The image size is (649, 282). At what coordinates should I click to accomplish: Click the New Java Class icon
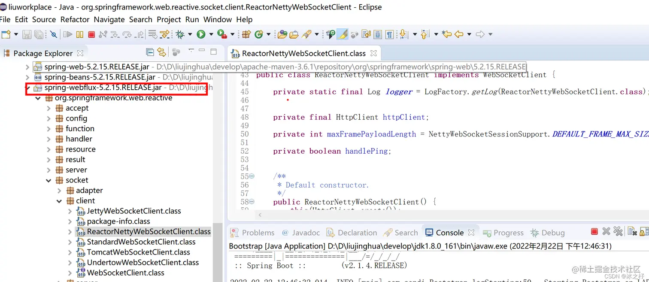point(259,34)
